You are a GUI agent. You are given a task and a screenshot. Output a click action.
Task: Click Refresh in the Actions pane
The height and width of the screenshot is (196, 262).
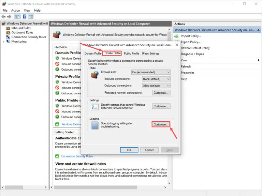(x=186, y=66)
